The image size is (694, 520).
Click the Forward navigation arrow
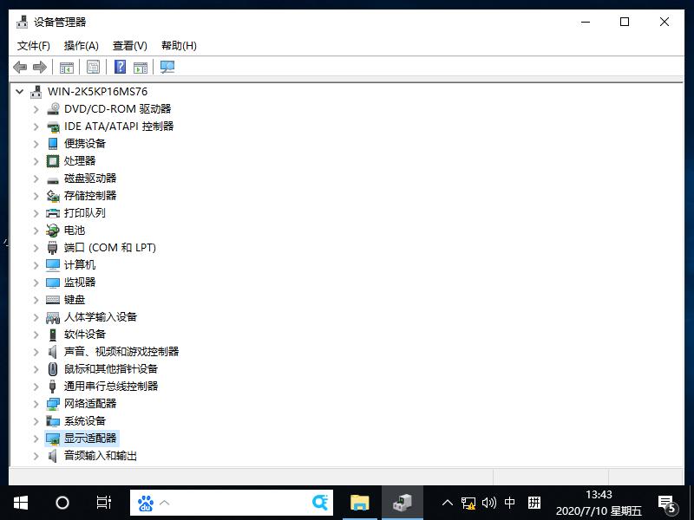pos(38,67)
